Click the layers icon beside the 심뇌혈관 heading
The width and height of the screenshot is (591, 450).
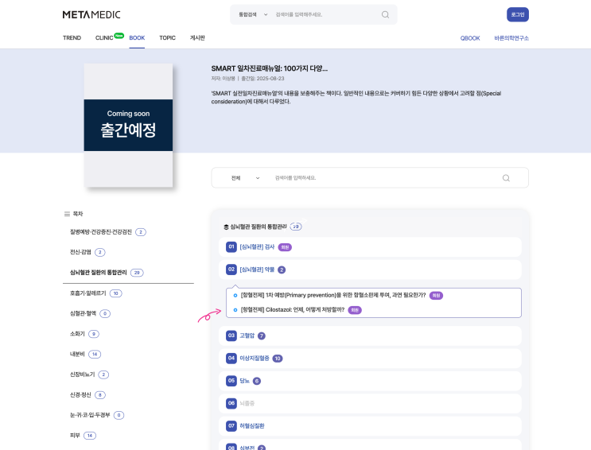(x=226, y=227)
